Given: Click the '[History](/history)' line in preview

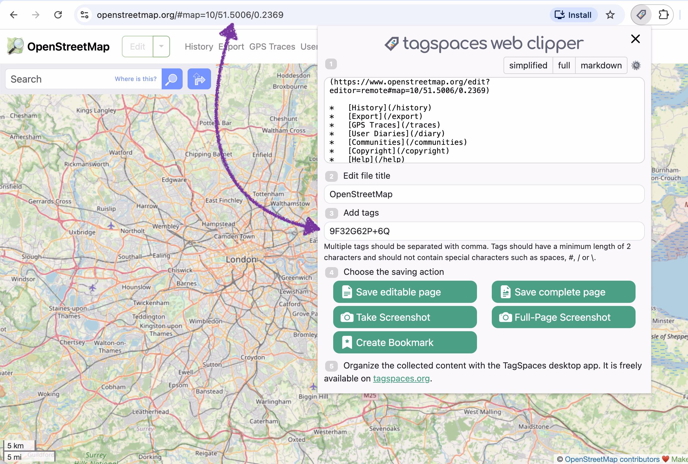Looking at the screenshot, I should point(390,108).
